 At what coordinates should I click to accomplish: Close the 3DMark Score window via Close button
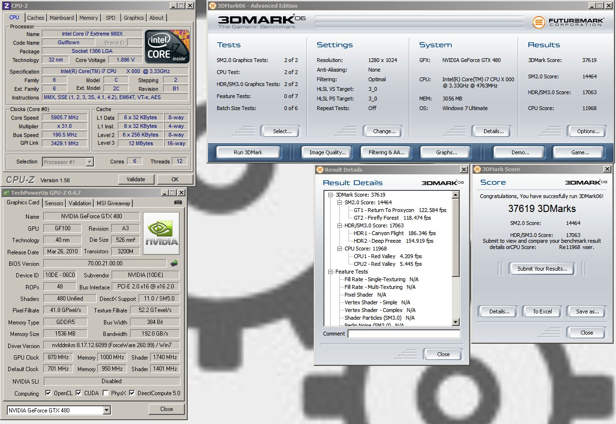click(x=587, y=333)
